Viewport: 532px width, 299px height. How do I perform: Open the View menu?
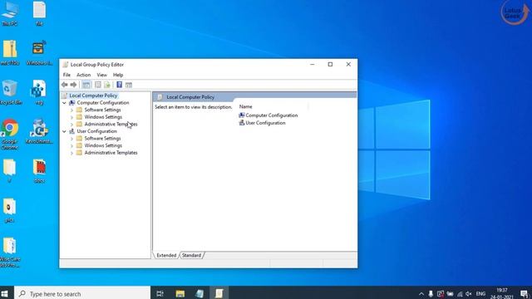point(101,75)
